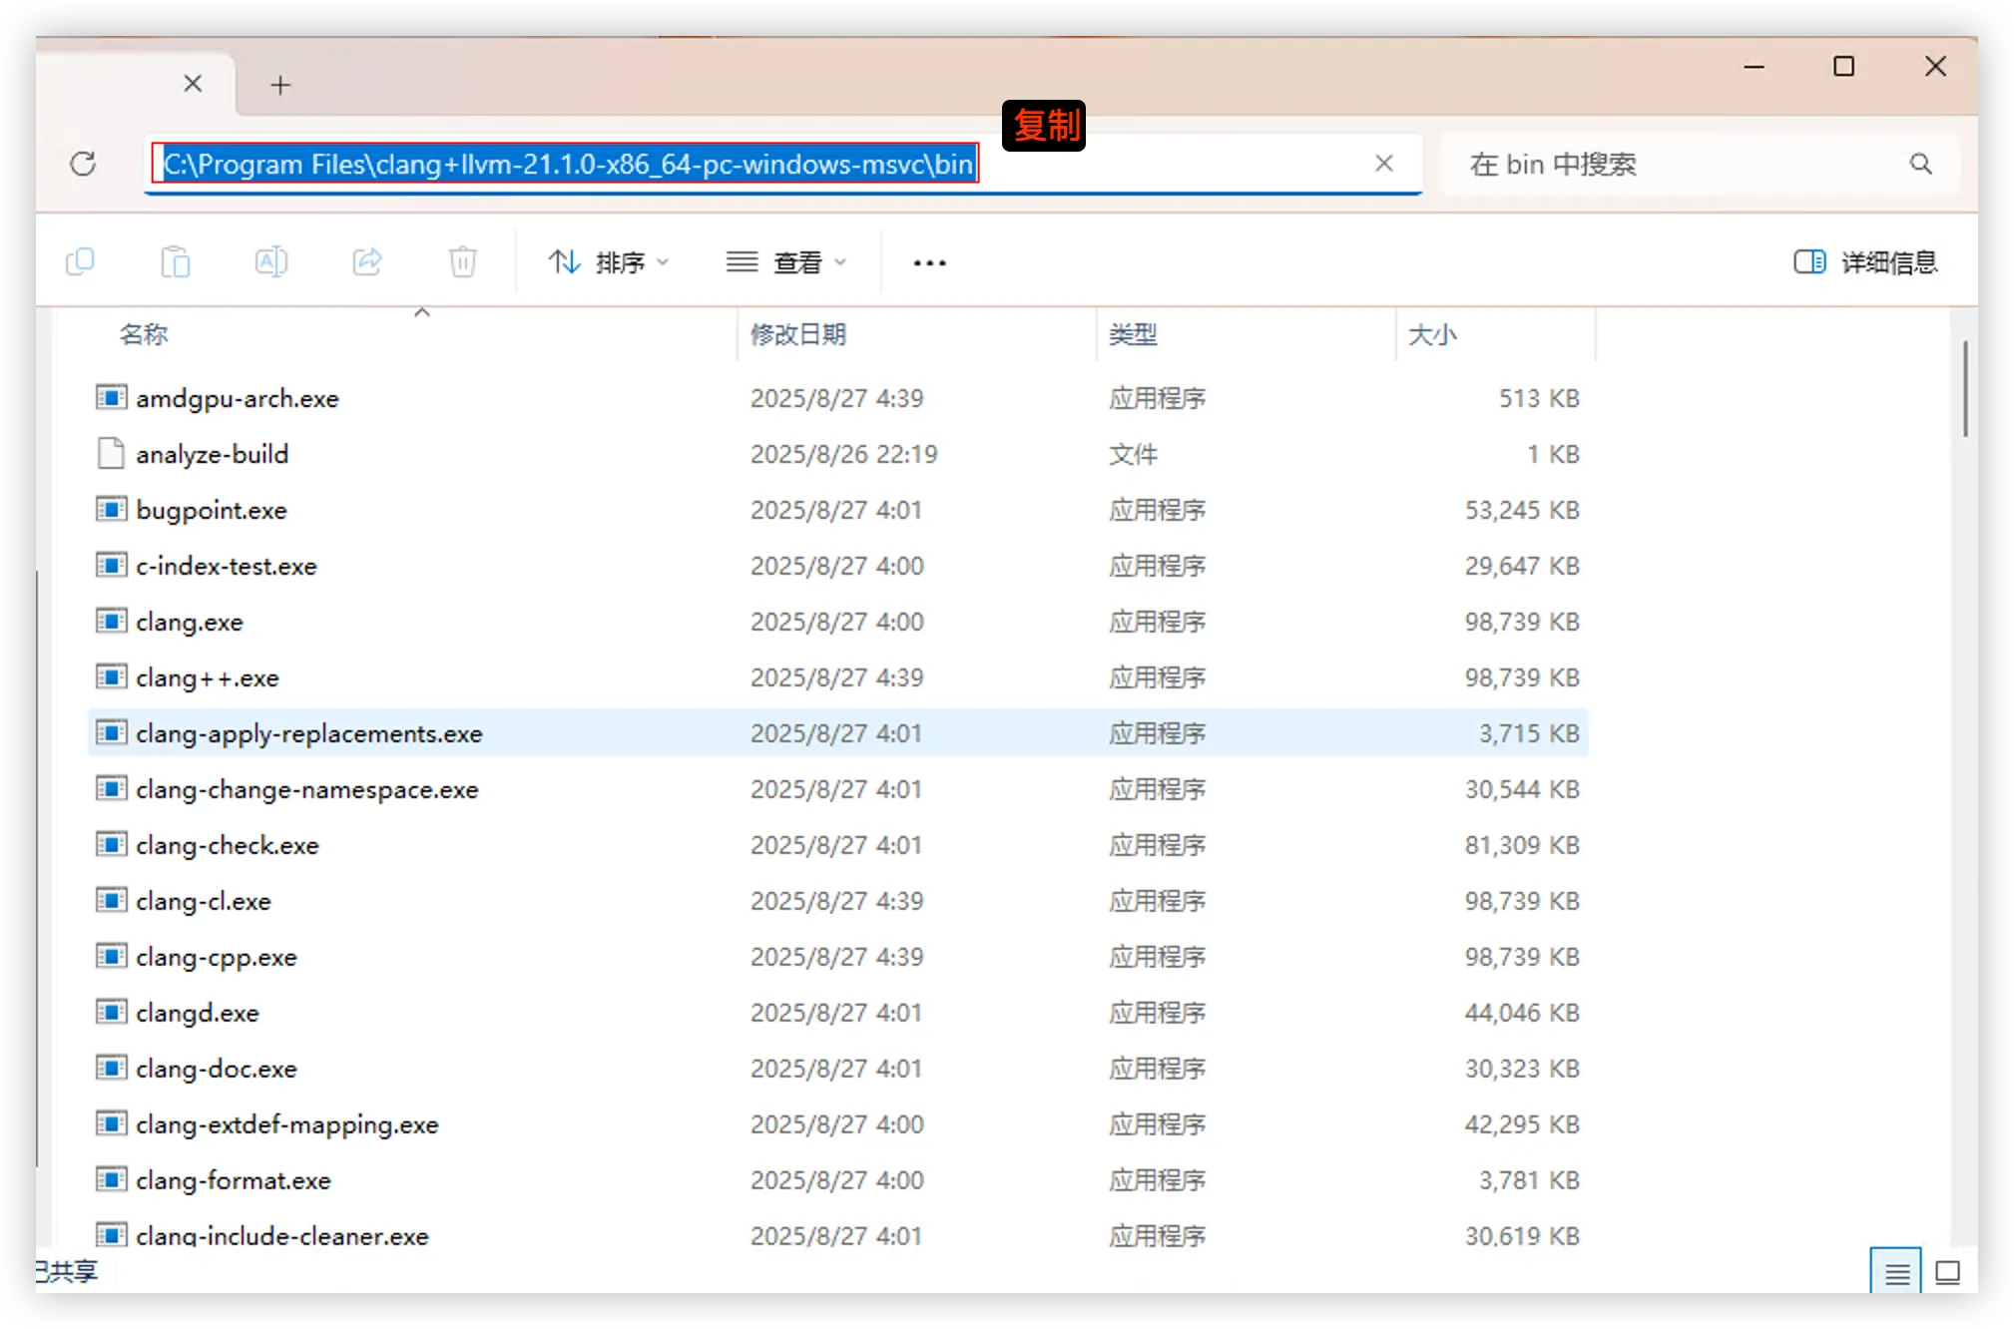Open the three-dot more options menu
The width and height of the screenshot is (2014, 1329).
(929, 262)
